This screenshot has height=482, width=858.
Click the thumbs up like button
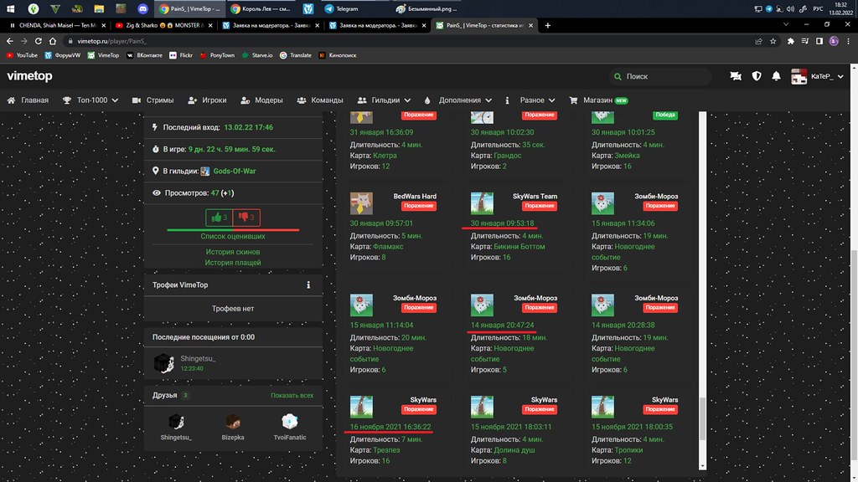tap(220, 218)
